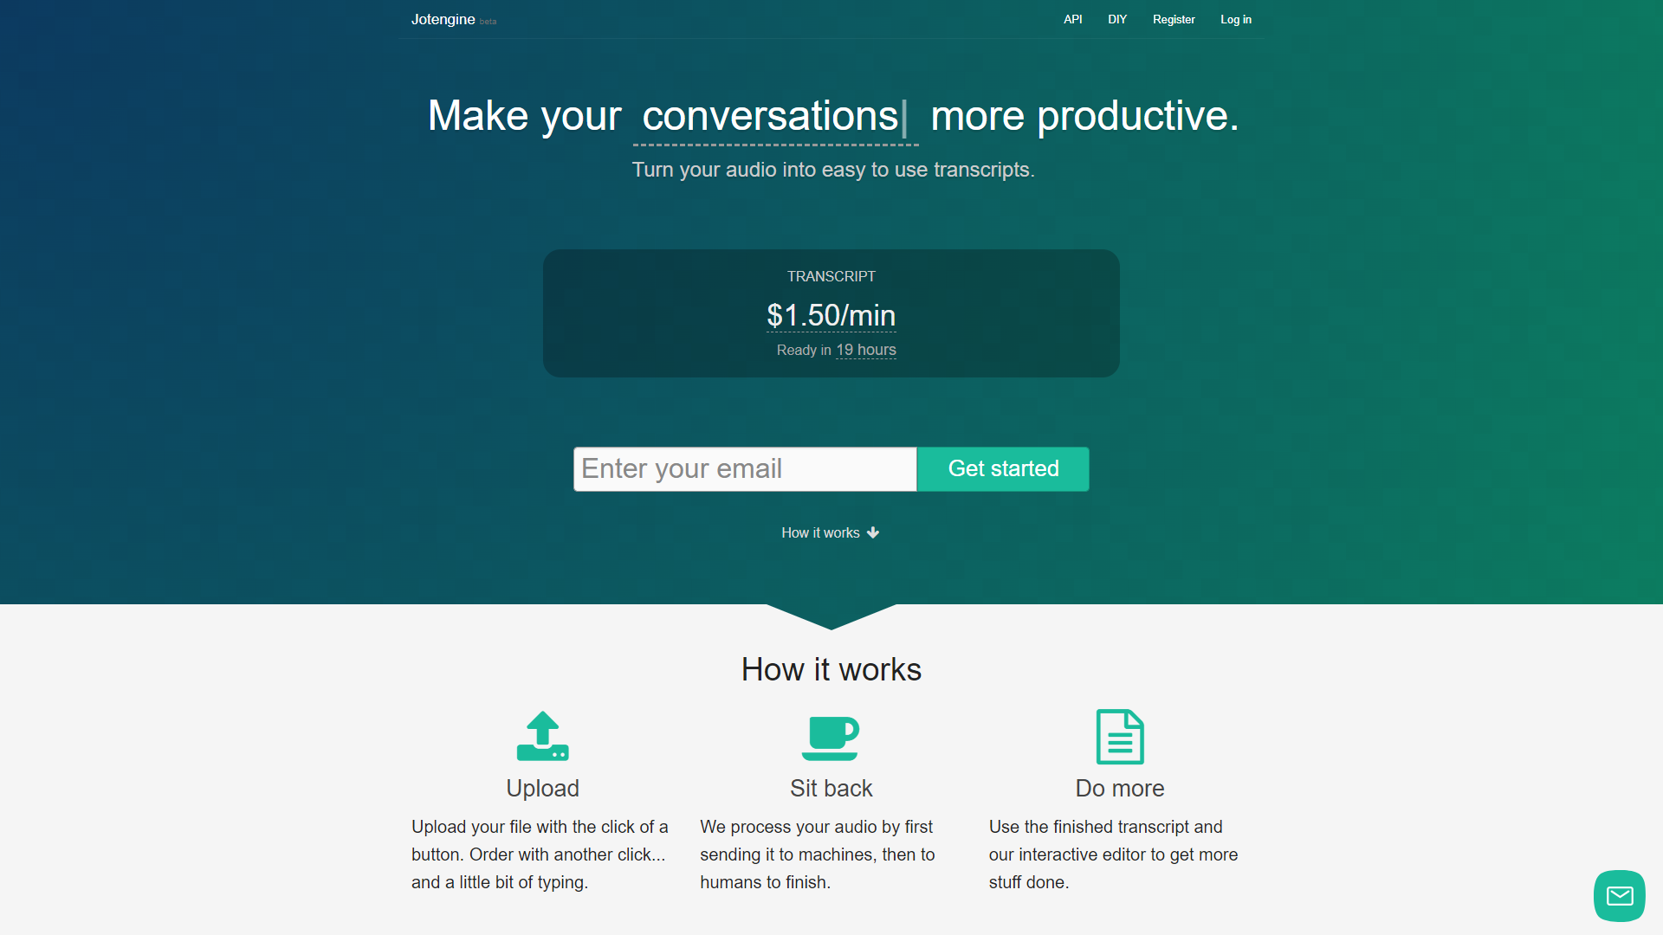The height and width of the screenshot is (935, 1663).
Task: Click the email input field
Action: point(746,468)
